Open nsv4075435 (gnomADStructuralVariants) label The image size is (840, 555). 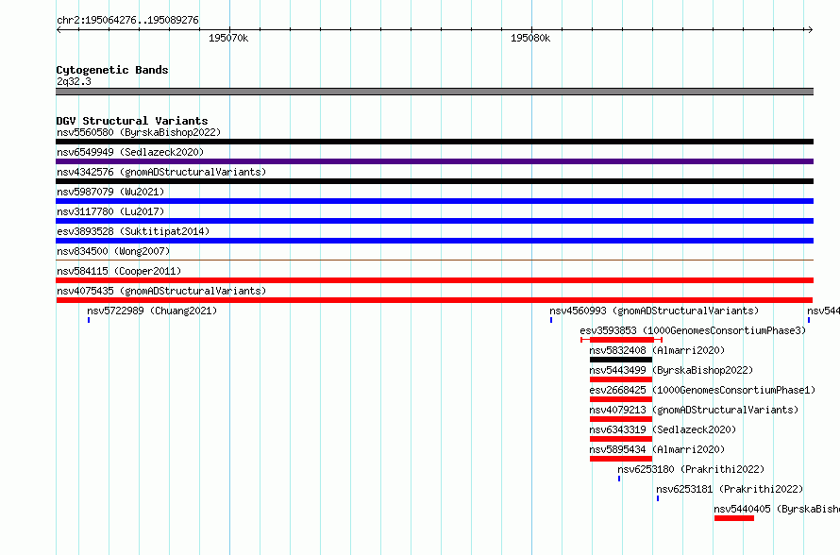click(161, 291)
